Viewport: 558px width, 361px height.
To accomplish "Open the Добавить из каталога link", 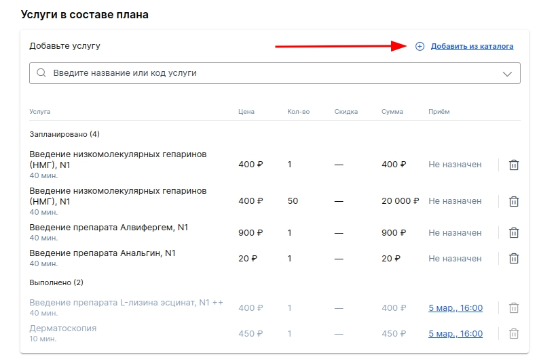I will (x=472, y=46).
